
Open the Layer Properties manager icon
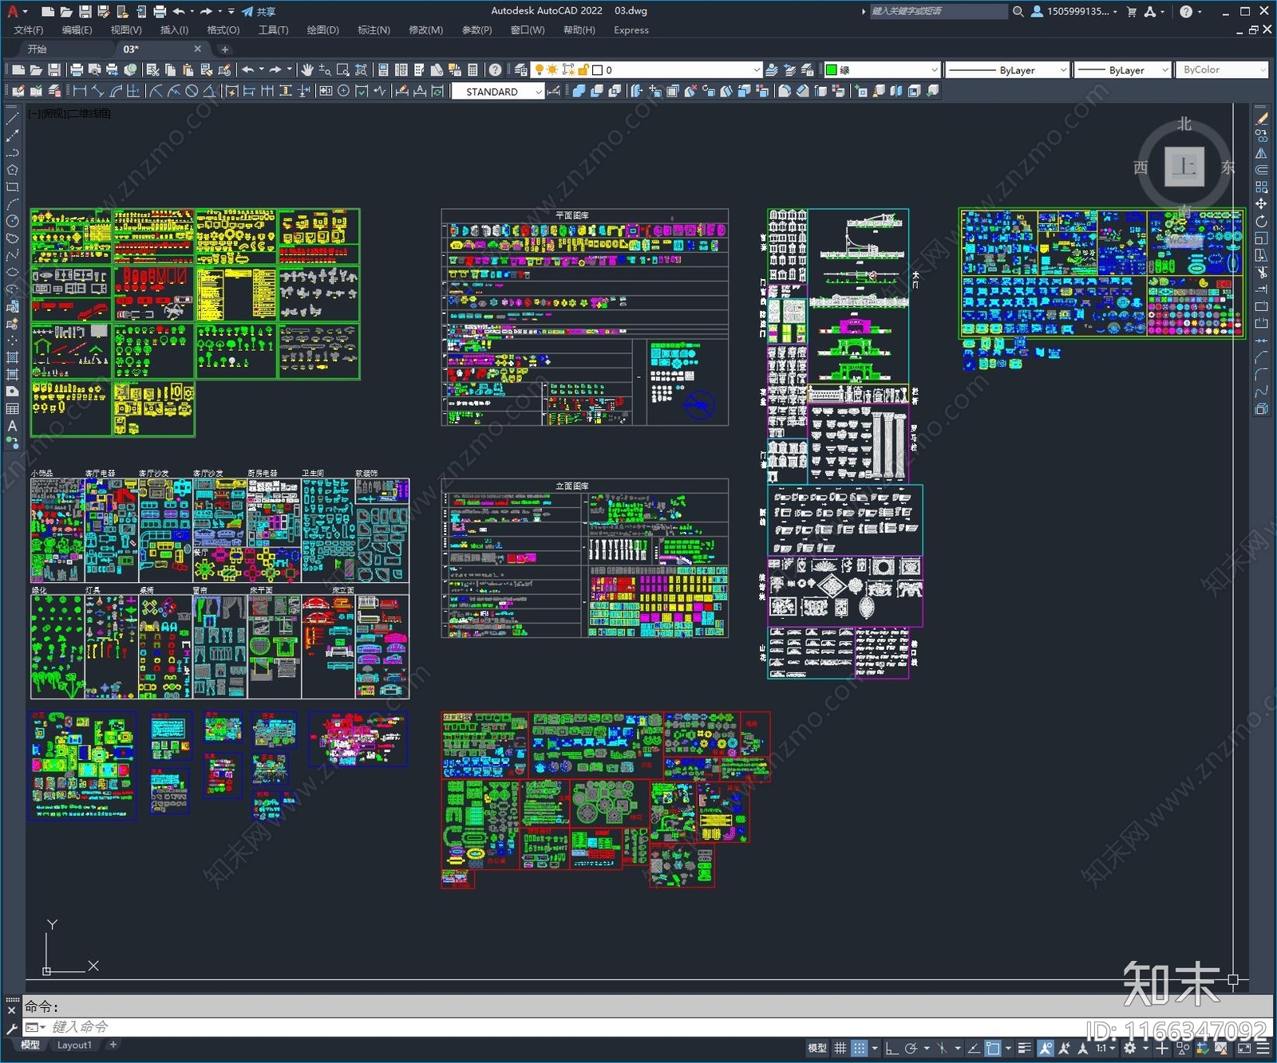point(520,70)
